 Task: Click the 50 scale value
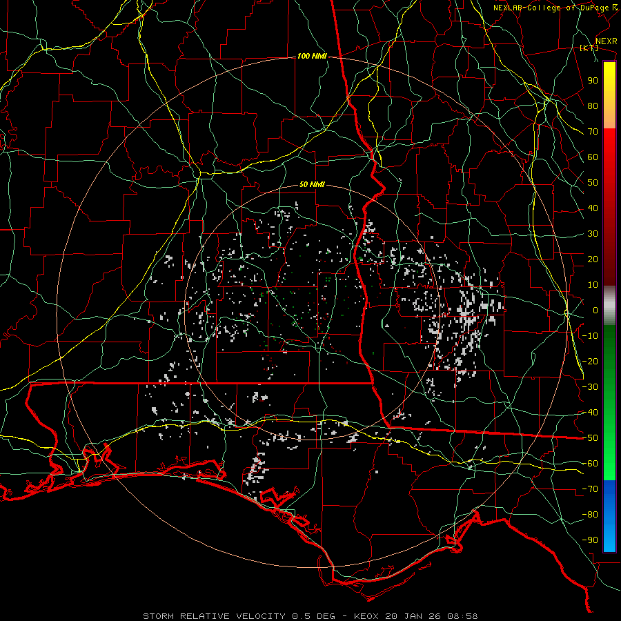593,183
